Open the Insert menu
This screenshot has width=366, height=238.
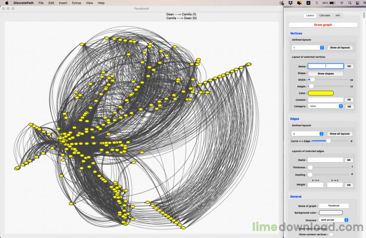click(63, 3)
